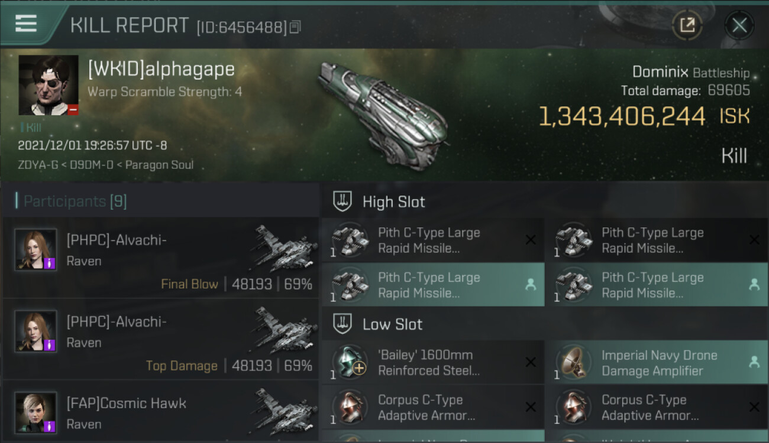
Task: Copy the kill report ID
Action: [295, 27]
